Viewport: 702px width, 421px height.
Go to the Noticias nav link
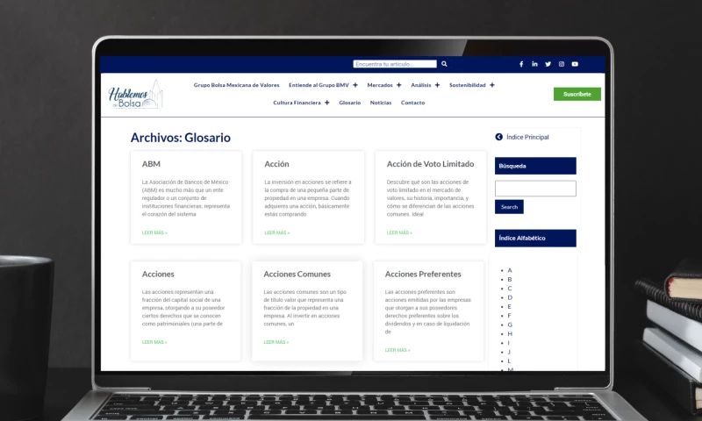381,103
